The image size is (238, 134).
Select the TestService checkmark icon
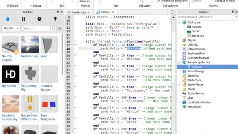pos(184,107)
